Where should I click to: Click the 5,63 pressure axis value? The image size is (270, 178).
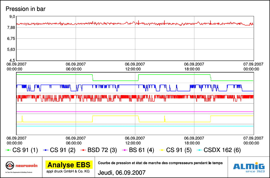[x=11, y=50]
